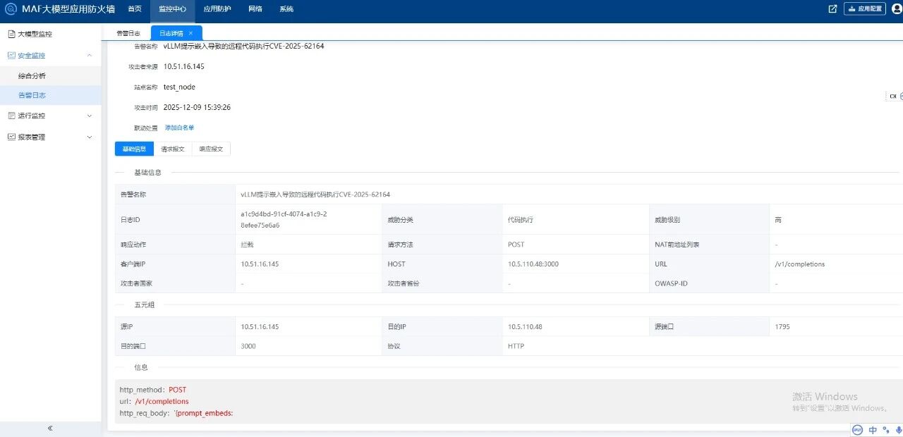Collapse the 安全监控 sidebar section
Image resolution: width=903 pixels, height=437 pixels.
[89, 55]
